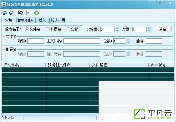Maximize the window

(160, 3)
